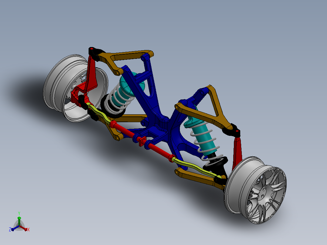Select the black ball joint atop the right upright
The width and height of the screenshot is (327, 245).
pos(232,131)
